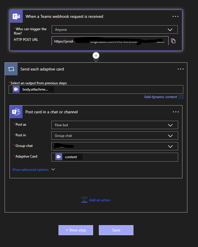Open the ellipsis menu on the Post card action
The width and height of the screenshot is (198, 247).
pyautogui.click(x=176, y=112)
